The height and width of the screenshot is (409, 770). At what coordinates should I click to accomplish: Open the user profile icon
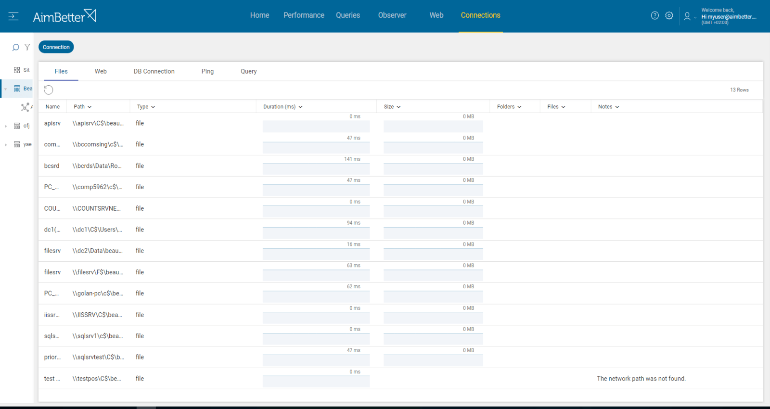687,16
